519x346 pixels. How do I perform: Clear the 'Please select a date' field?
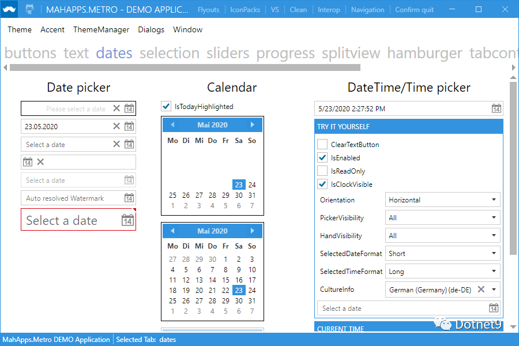pyautogui.click(x=116, y=108)
